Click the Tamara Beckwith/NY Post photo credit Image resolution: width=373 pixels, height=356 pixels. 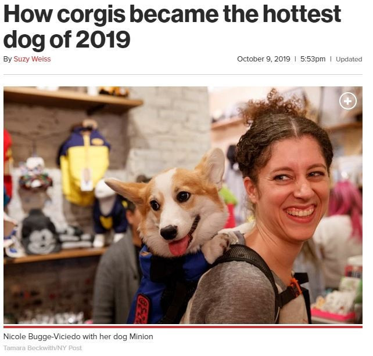(42, 348)
